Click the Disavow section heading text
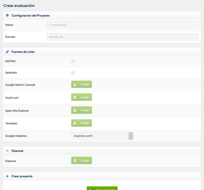Image resolution: width=204 pixels, height=190 pixels. point(17,151)
